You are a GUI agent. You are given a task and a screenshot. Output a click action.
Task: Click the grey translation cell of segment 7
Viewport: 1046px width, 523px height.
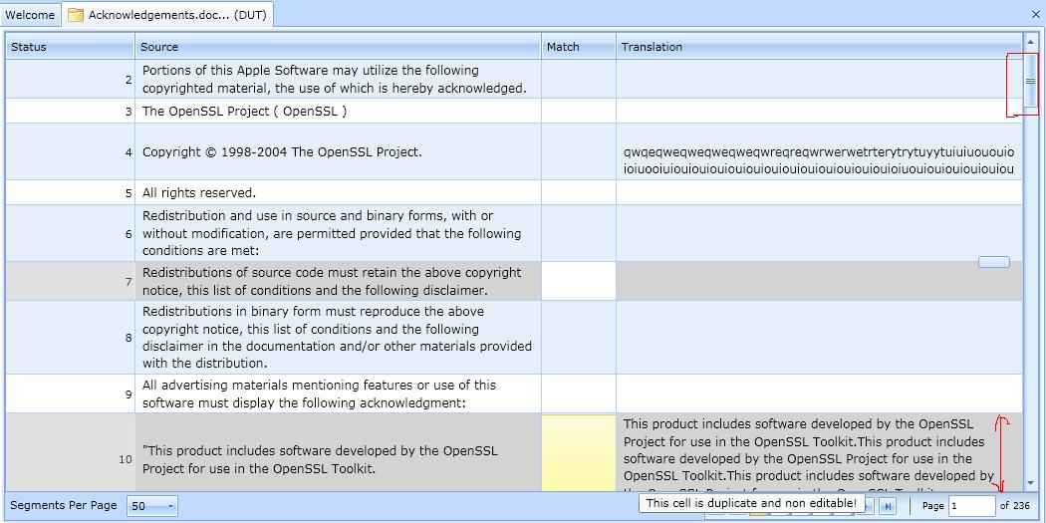click(819, 282)
